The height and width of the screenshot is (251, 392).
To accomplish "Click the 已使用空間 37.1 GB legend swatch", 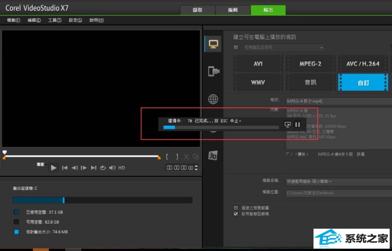I will (16, 212).
